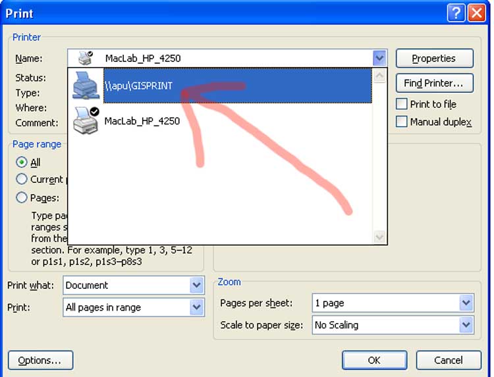Screen dimensions: 494x377
Task: Select the Pages radio button
Action: (22, 197)
